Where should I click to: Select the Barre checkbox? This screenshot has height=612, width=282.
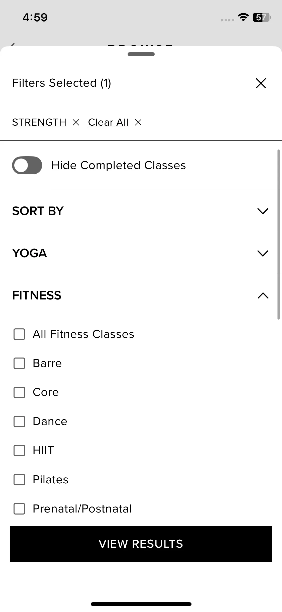coord(19,363)
